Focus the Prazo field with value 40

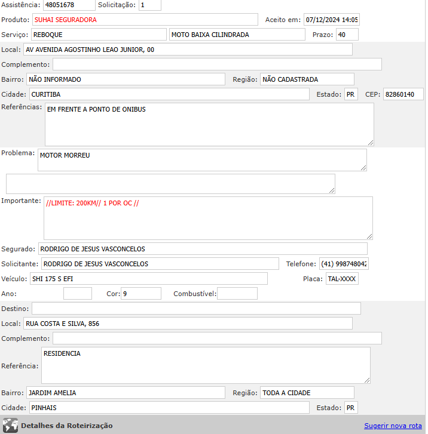[x=347, y=35]
